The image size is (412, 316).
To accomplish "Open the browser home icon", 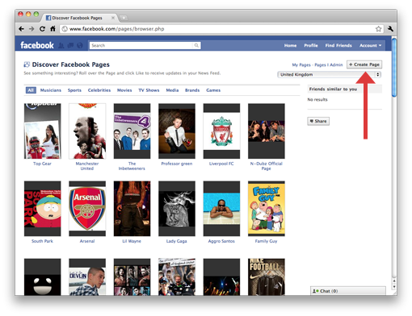I will (x=53, y=28).
